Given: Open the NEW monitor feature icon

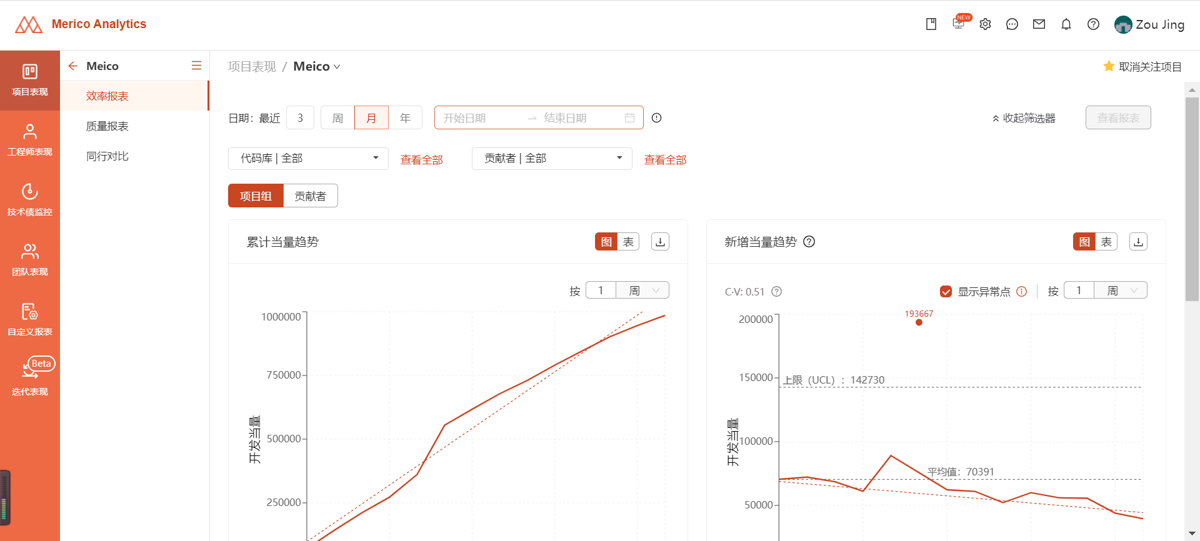Looking at the screenshot, I should 959,24.
